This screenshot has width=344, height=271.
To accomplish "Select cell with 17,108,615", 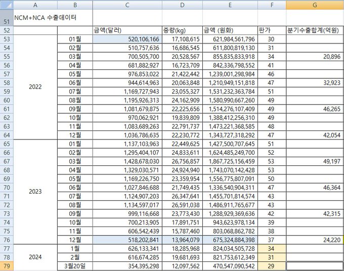I will (182, 39).
